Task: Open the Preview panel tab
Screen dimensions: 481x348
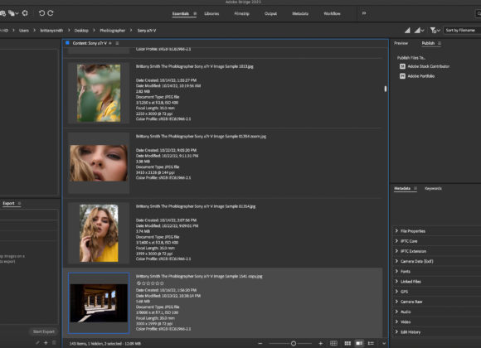Action: [401, 43]
